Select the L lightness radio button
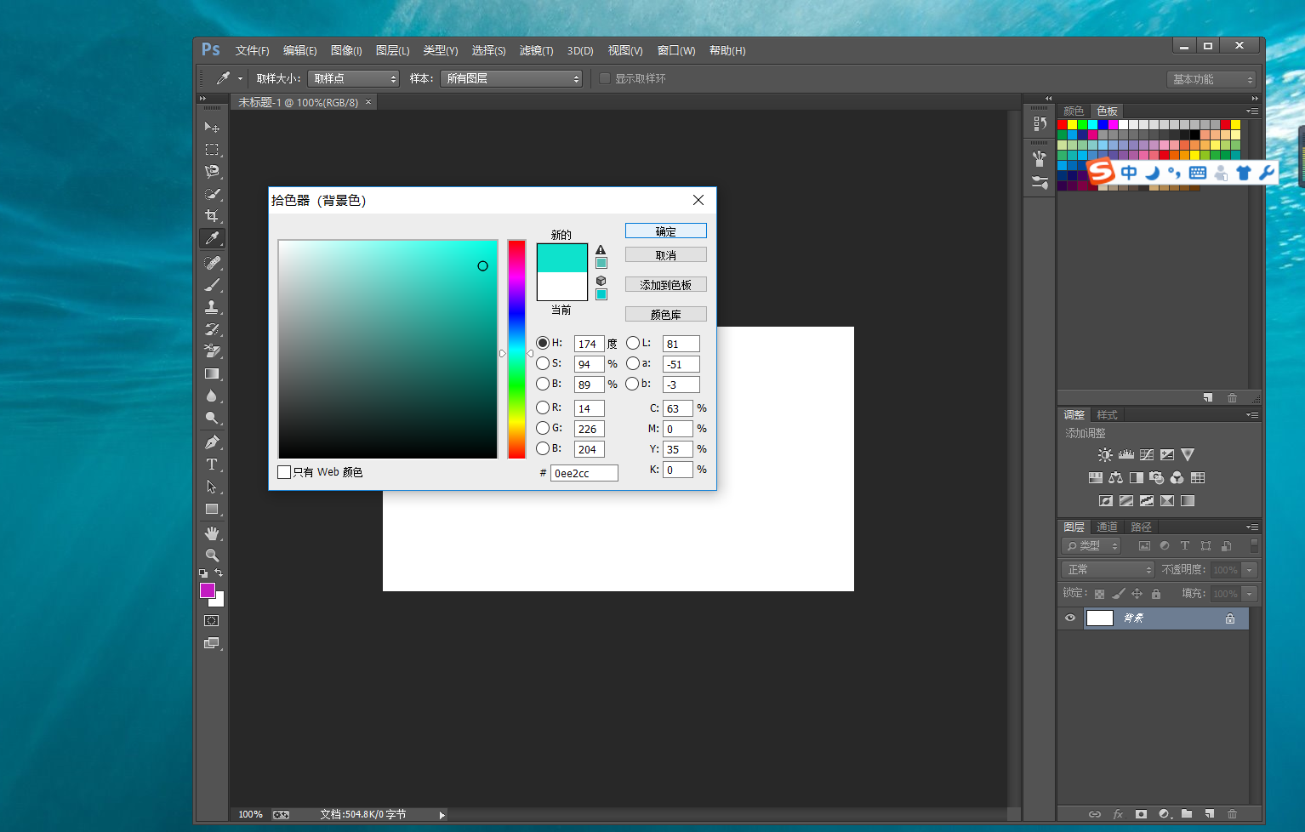 [x=633, y=343]
